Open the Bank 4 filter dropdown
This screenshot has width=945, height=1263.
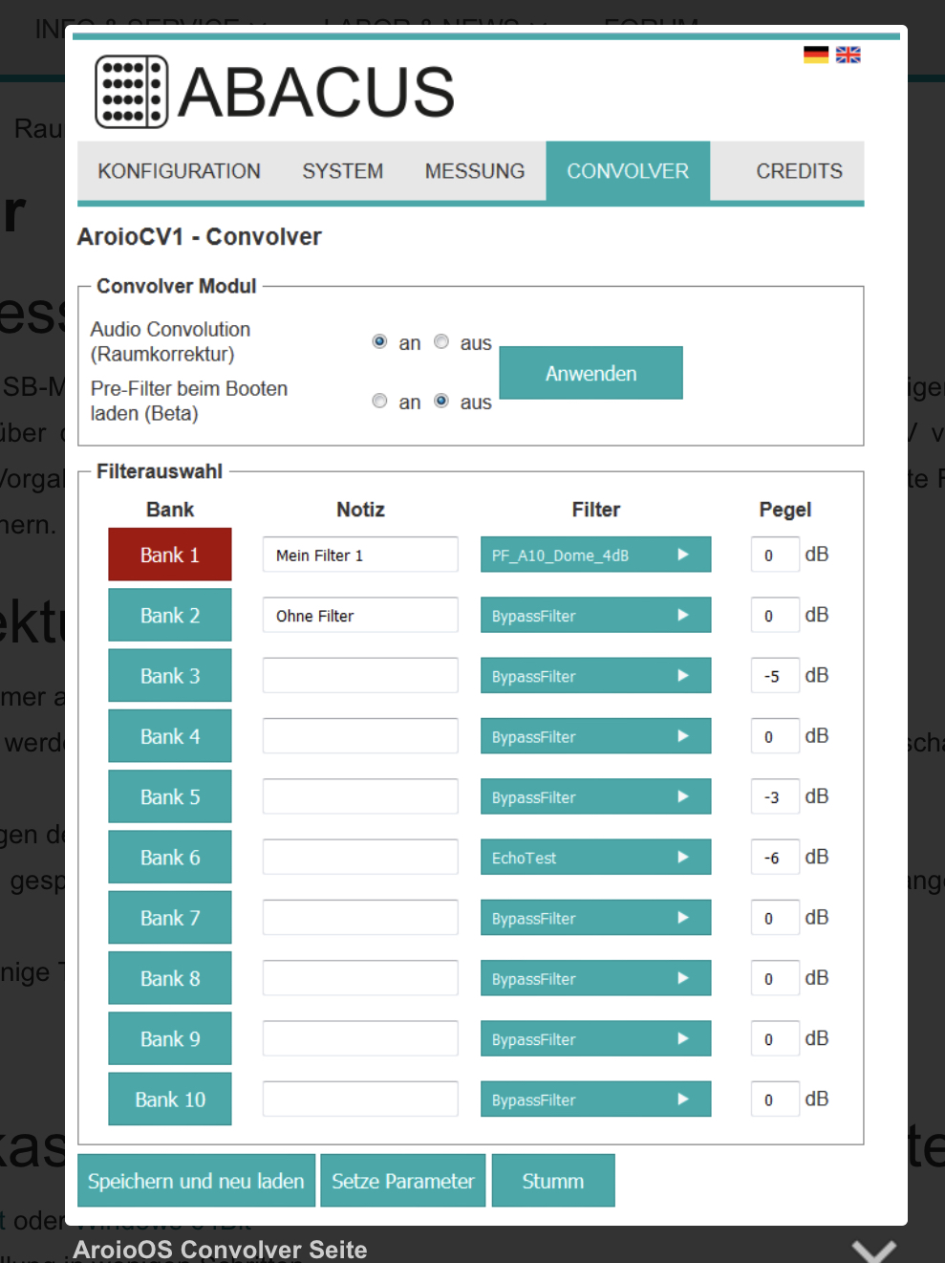tap(596, 736)
